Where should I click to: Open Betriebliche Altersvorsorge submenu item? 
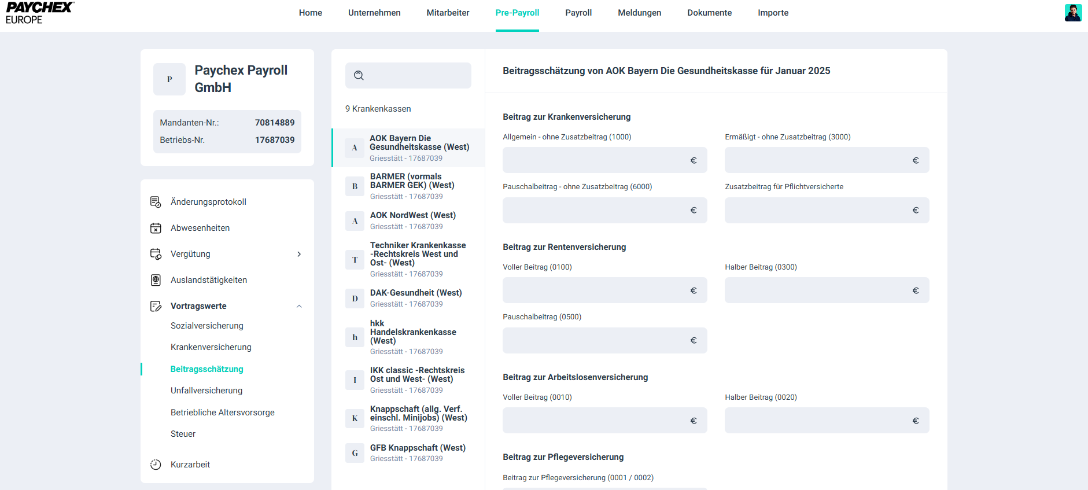(x=222, y=412)
